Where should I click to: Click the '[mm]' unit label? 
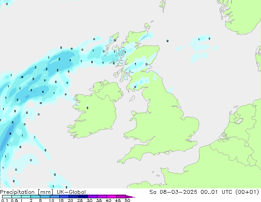[46, 192]
